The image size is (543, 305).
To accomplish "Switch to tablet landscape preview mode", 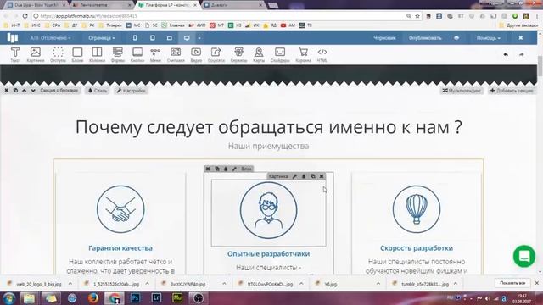I will click(x=170, y=38).
